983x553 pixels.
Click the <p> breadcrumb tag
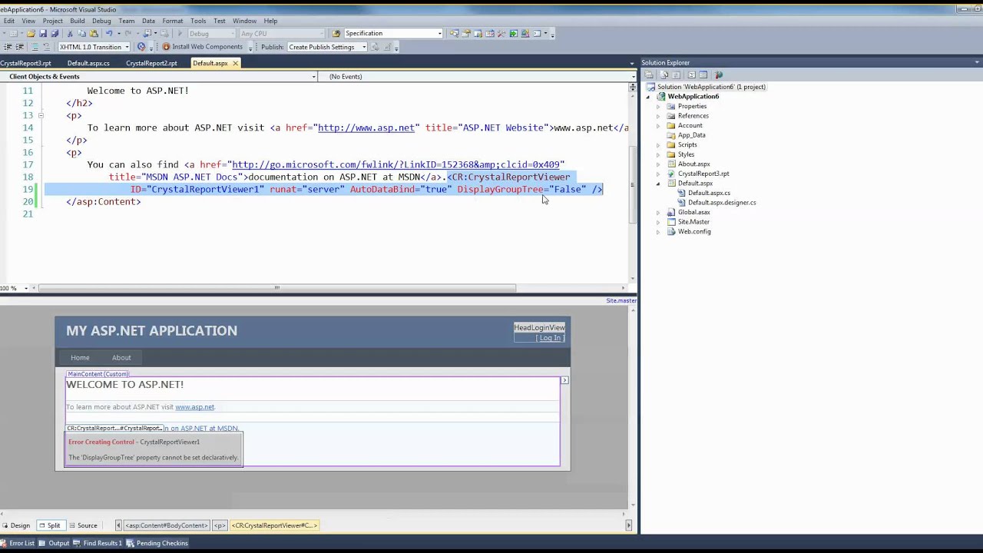(x=220, y=525)
